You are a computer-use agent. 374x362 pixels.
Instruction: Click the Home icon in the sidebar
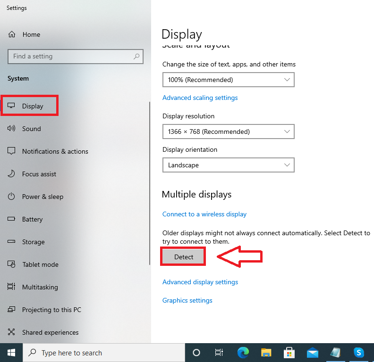[12, 34]
